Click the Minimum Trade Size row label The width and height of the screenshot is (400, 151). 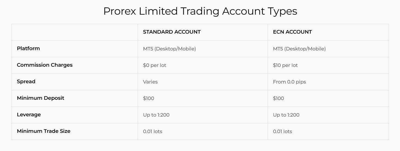click(x=44, y=131)
